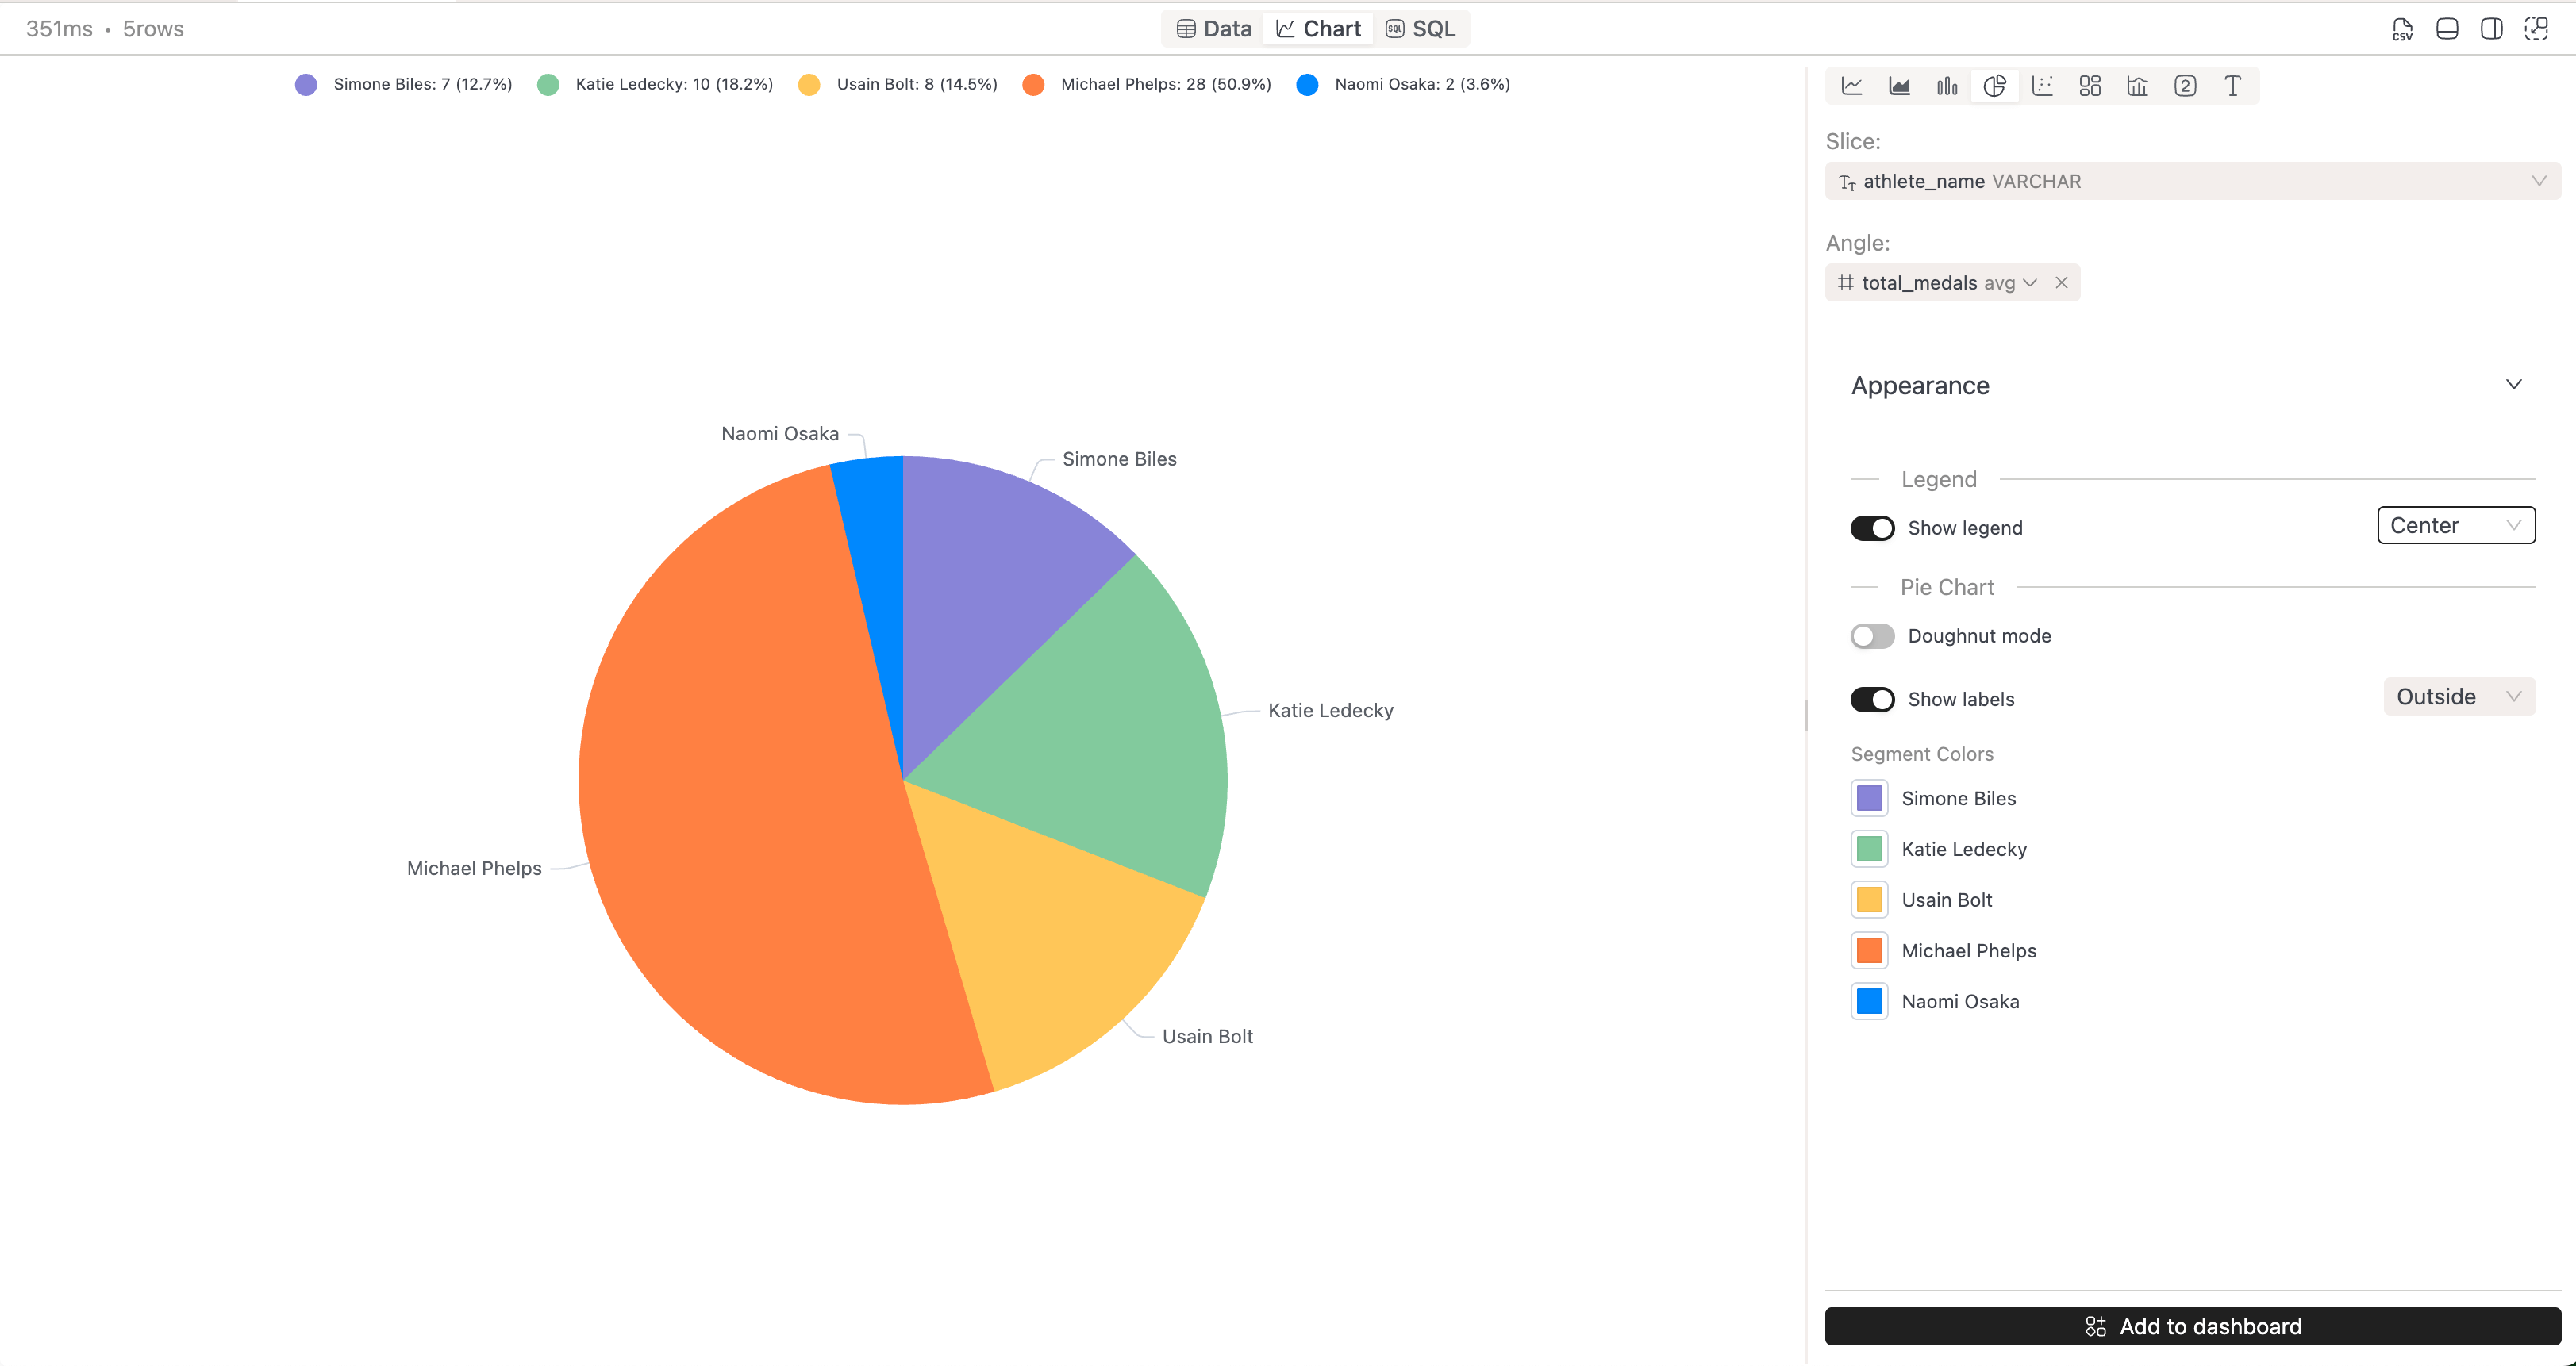Switch to vertical split layout

coord(2491,29)
